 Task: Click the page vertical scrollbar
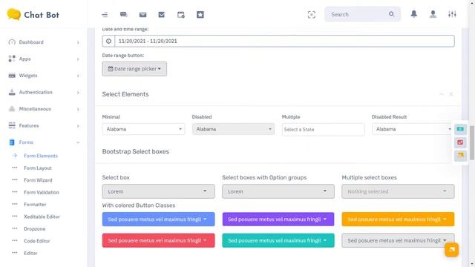point(472,142)
